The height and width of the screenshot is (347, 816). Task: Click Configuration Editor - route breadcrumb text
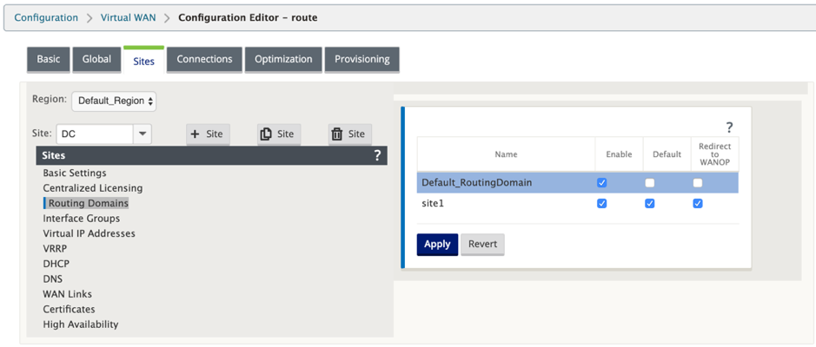(248, 17)
